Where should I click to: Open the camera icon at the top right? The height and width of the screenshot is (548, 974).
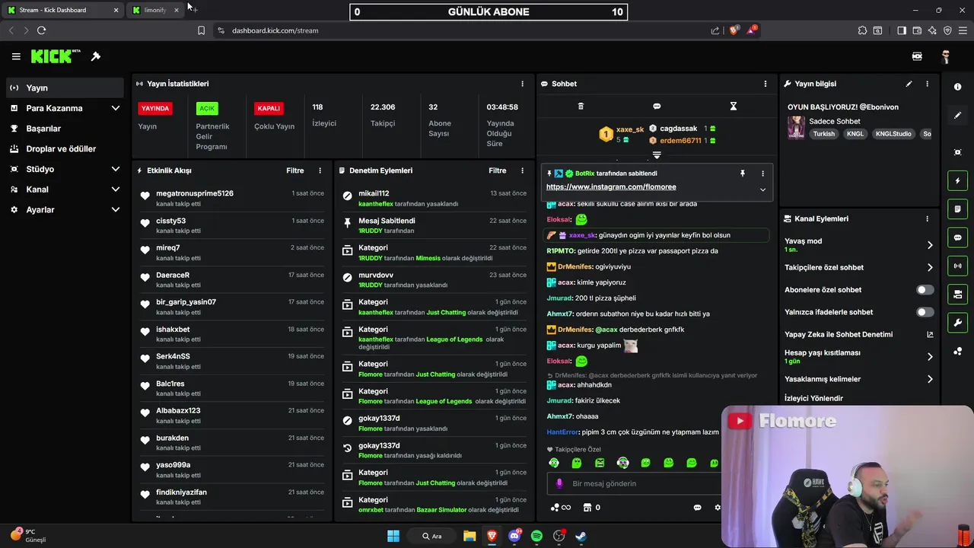point(917,56)
